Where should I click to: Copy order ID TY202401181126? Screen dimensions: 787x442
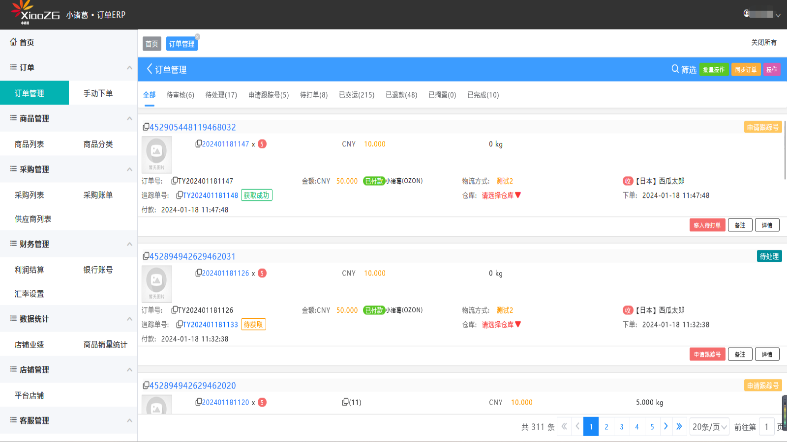[x=175, y=310]
